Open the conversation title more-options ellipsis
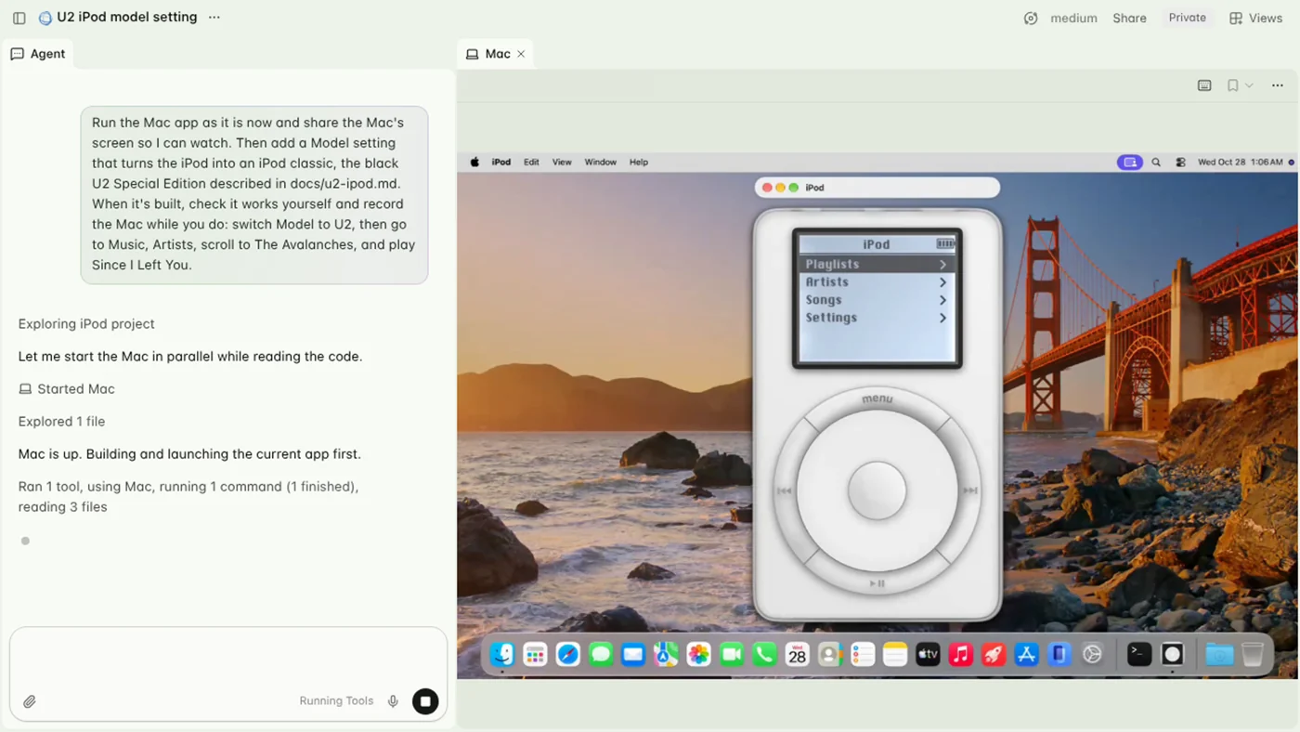 (x=214, y=17)
